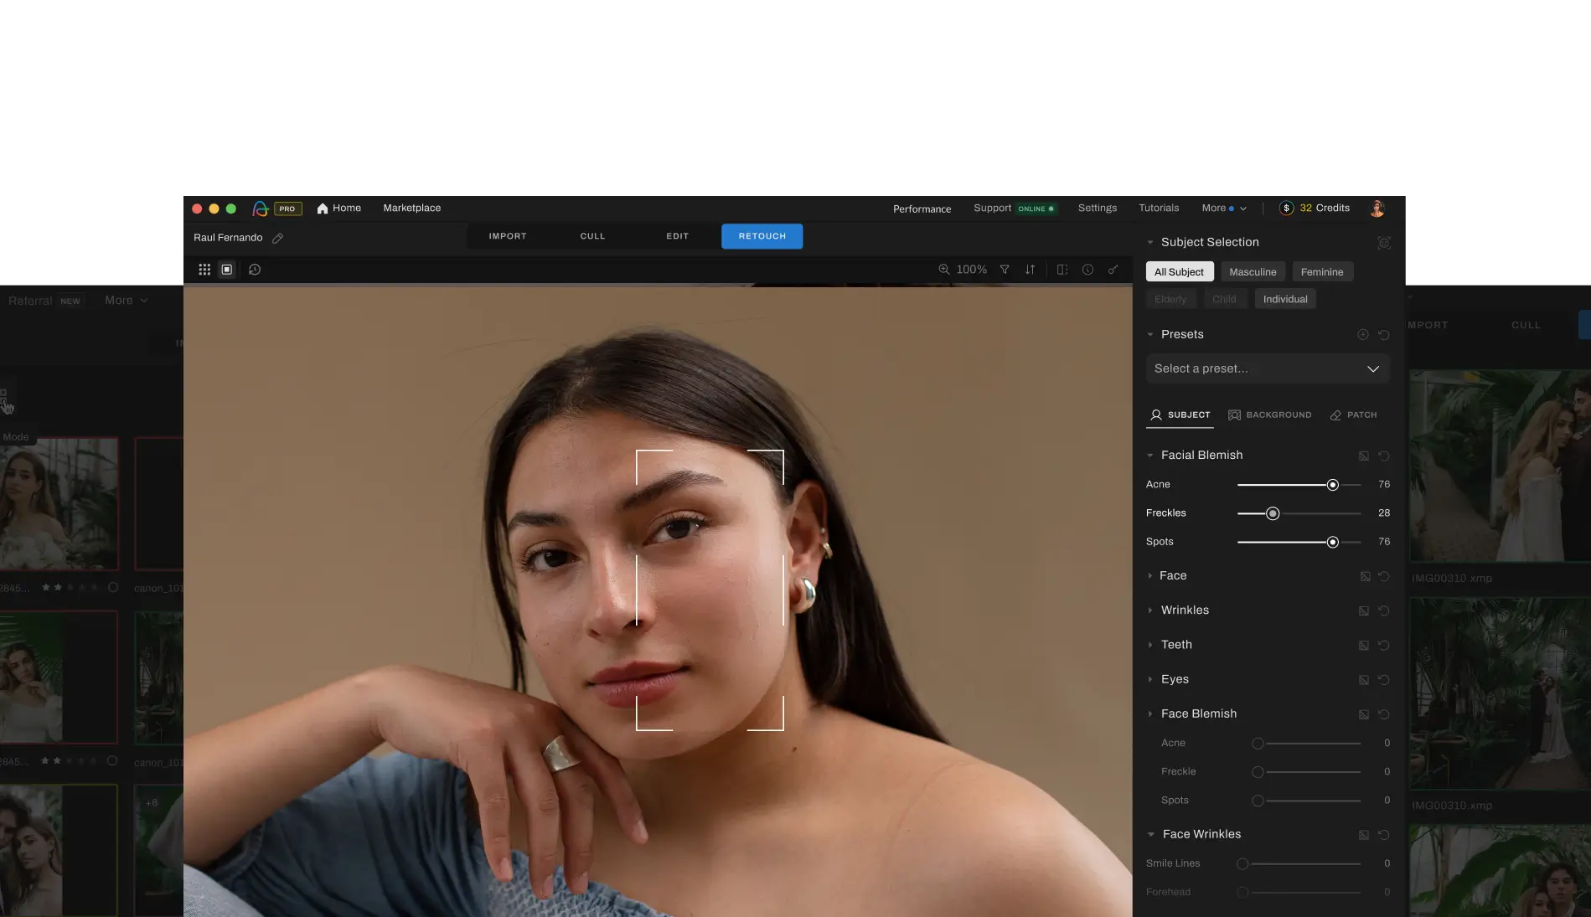Click the Freckles slider handle

click(1273, 514)
